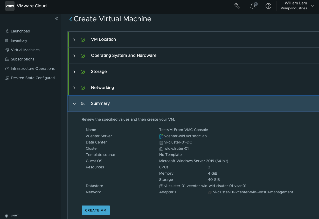319x219 pixels.
Task: Collapse the sidebar with the double chevron
Action: coord(57,18)
